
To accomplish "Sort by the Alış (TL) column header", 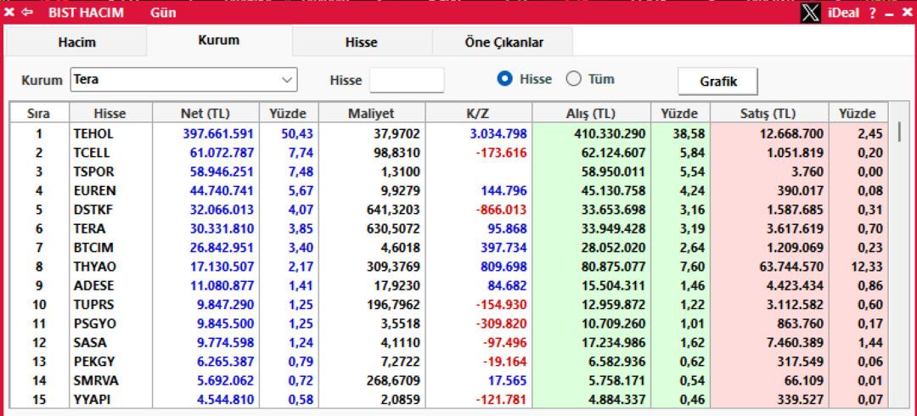I will pos(591,114).
